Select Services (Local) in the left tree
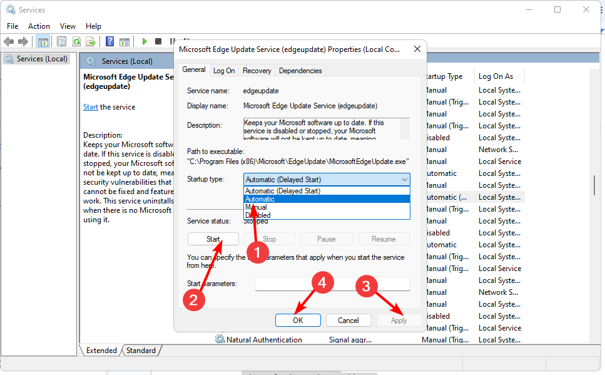 click(37, 59)
